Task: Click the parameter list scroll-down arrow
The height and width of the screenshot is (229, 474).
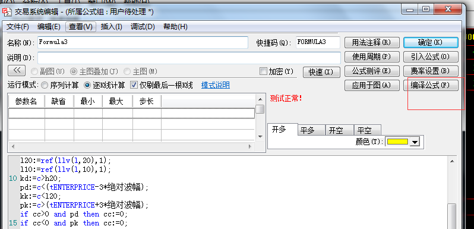Action: click(260, 137)
